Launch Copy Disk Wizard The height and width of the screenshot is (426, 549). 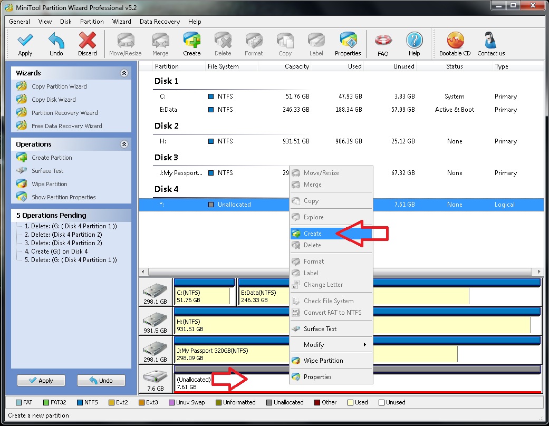[54, 100]
